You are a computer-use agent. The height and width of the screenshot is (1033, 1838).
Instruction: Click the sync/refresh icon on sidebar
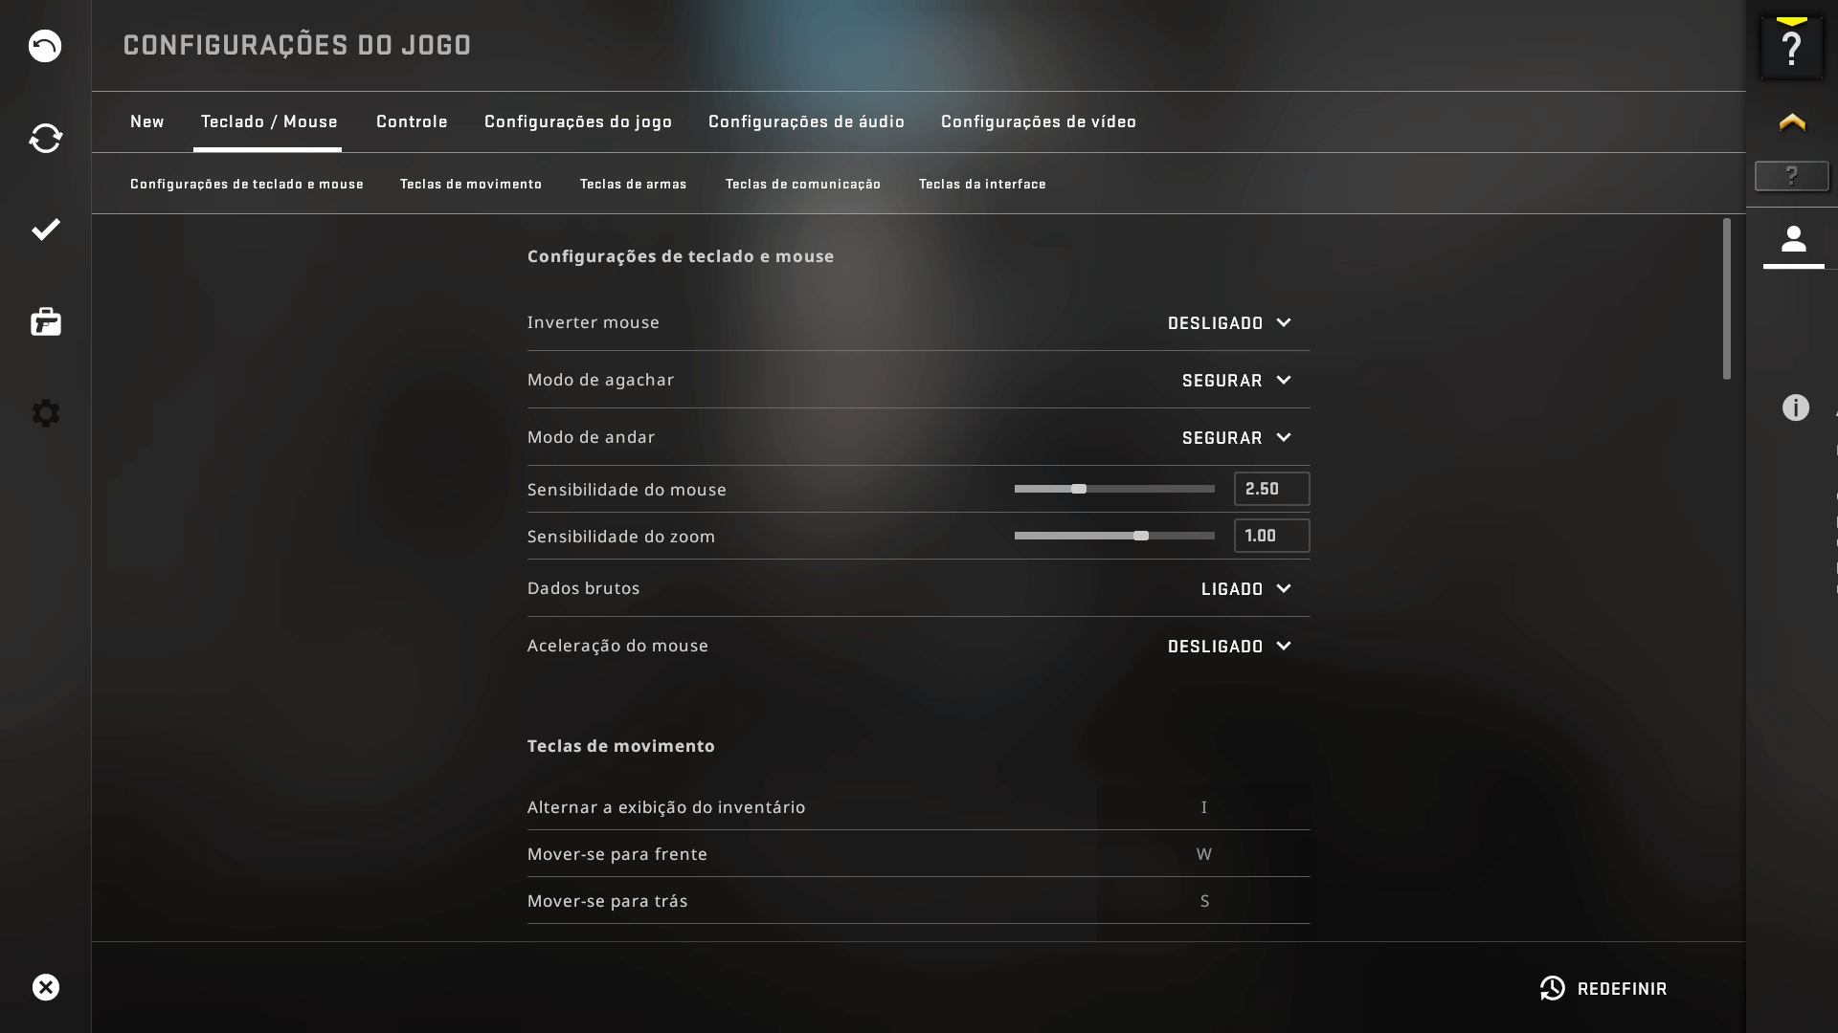[x=45, y=138]
